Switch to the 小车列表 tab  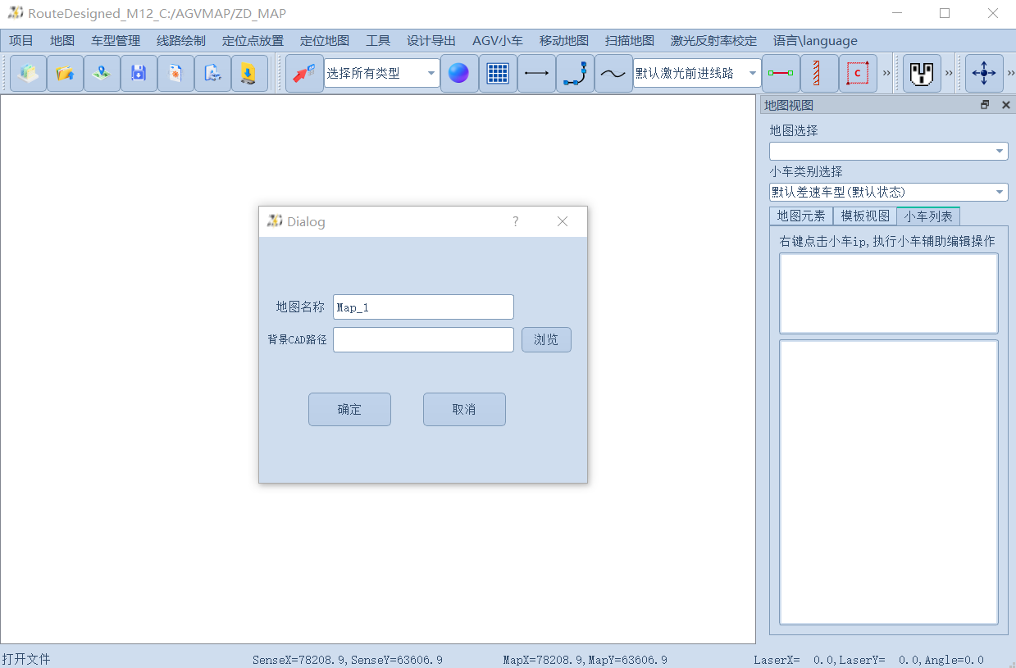928,216
